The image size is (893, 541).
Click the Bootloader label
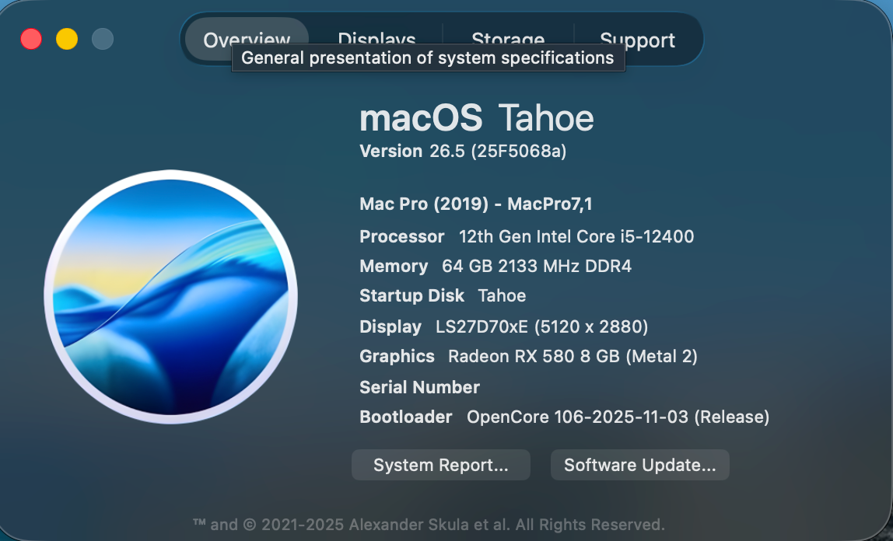pos(405,417)
